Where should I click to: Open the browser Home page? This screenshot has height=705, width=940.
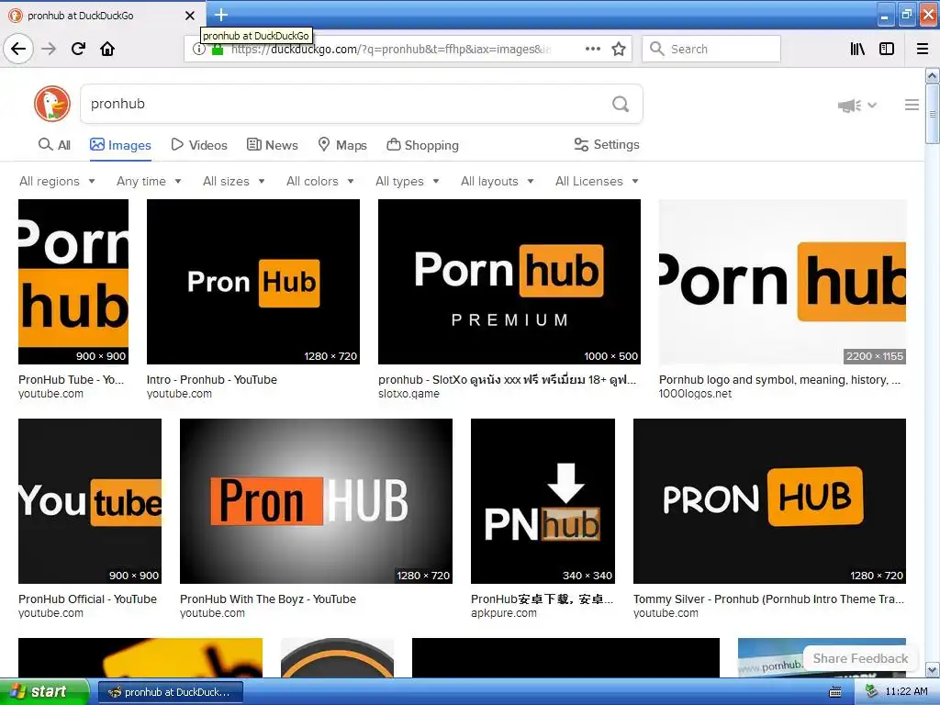point(107,49)
